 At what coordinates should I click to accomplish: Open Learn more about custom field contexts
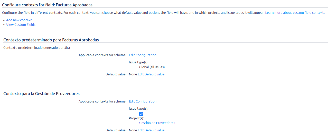coord(295,13)
